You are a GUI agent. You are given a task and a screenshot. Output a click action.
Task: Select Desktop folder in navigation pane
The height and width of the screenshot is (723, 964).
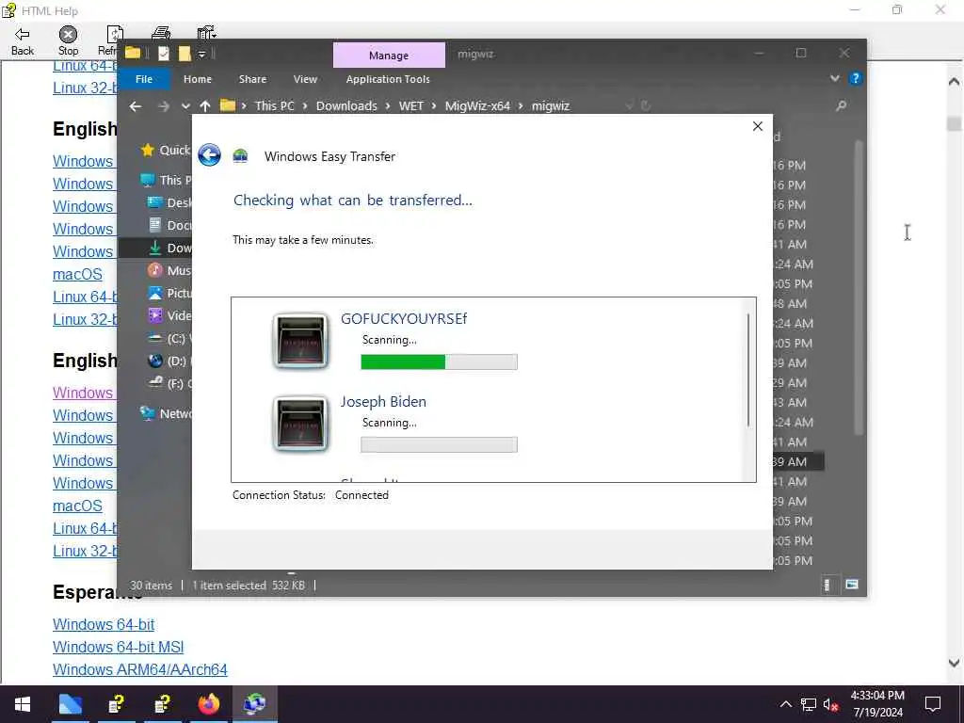pos(169,202)
